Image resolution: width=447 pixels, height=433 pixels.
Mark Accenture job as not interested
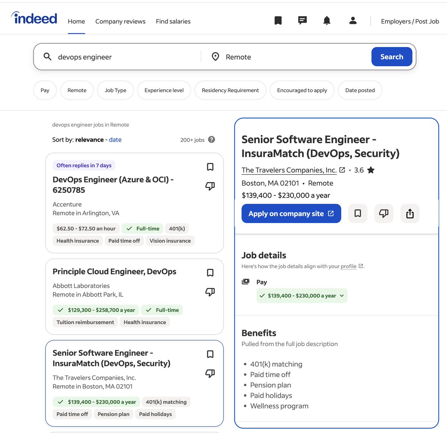click(x=210, y=186)
